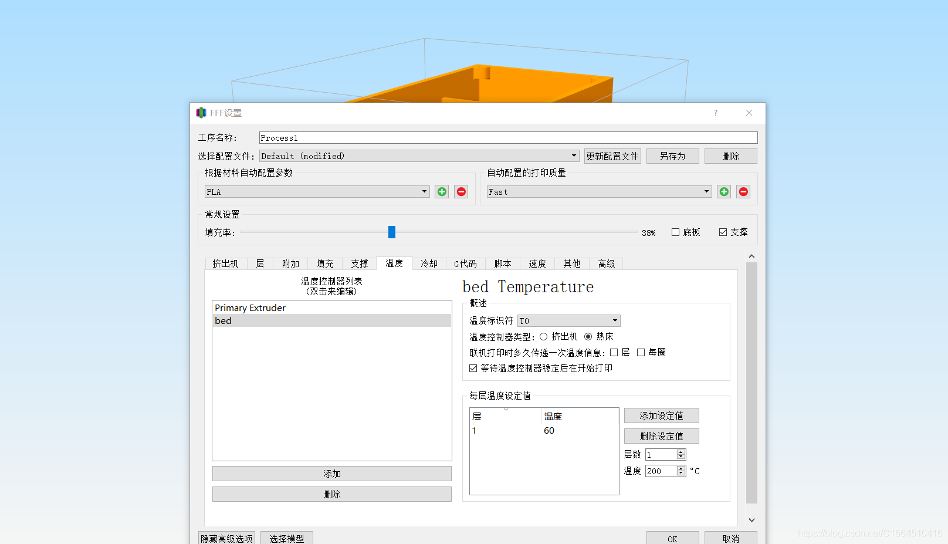Screen dimensions: 948x544
Task: Open the 高级 tab
Action: coord(607,264)
